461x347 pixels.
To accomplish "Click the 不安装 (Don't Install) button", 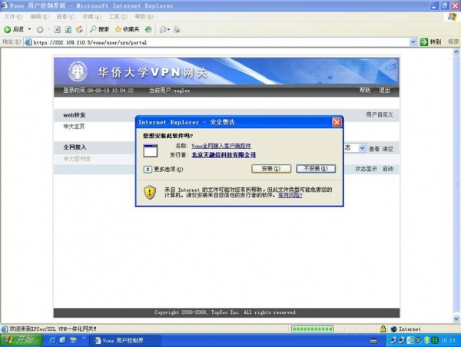I will [316, 169].
